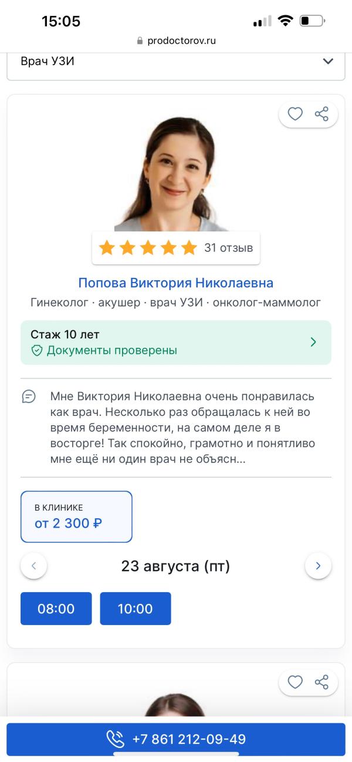352x762 pixels.
Task: Tap share icon on Попова's card
Action: click(321, 114)
